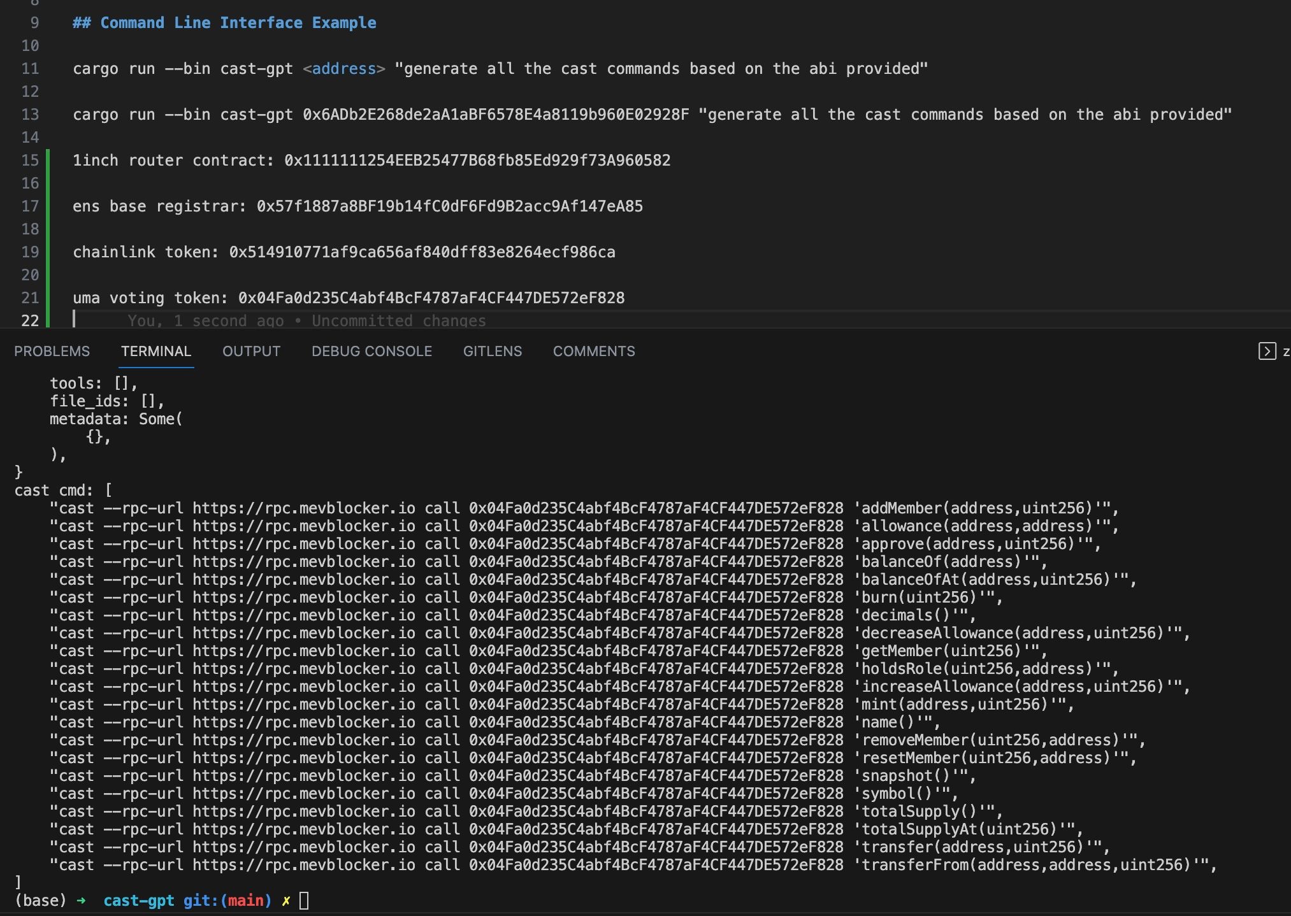Open the COMMENTS panel tab
Screen dimensions: 1291x916
coord(594,351)
